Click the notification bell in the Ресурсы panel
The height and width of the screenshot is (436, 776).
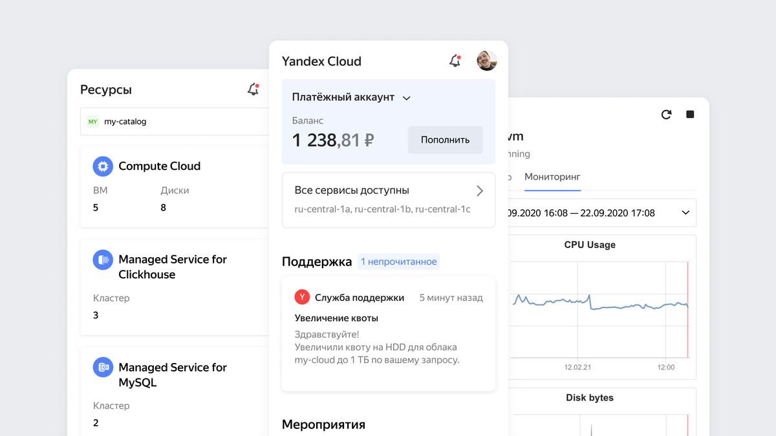pyautogui.click(x=253, y=89)
